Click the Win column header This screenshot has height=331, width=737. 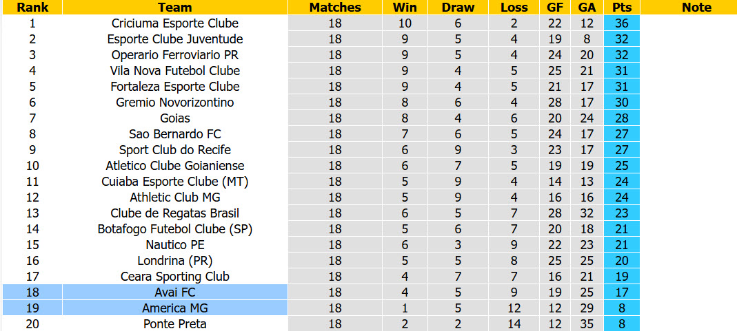coord(405,8)
